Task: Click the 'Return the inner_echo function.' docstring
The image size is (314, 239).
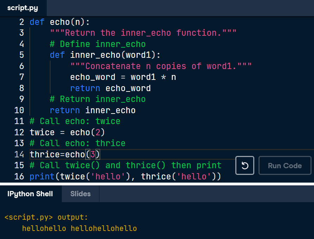Action: 143,33
